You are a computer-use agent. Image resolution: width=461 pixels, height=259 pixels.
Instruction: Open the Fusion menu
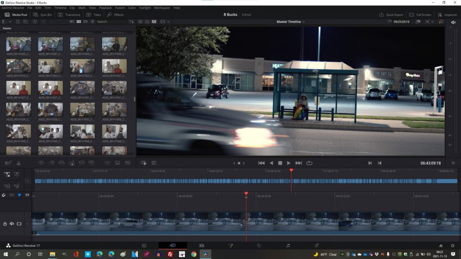pos(120,8)
